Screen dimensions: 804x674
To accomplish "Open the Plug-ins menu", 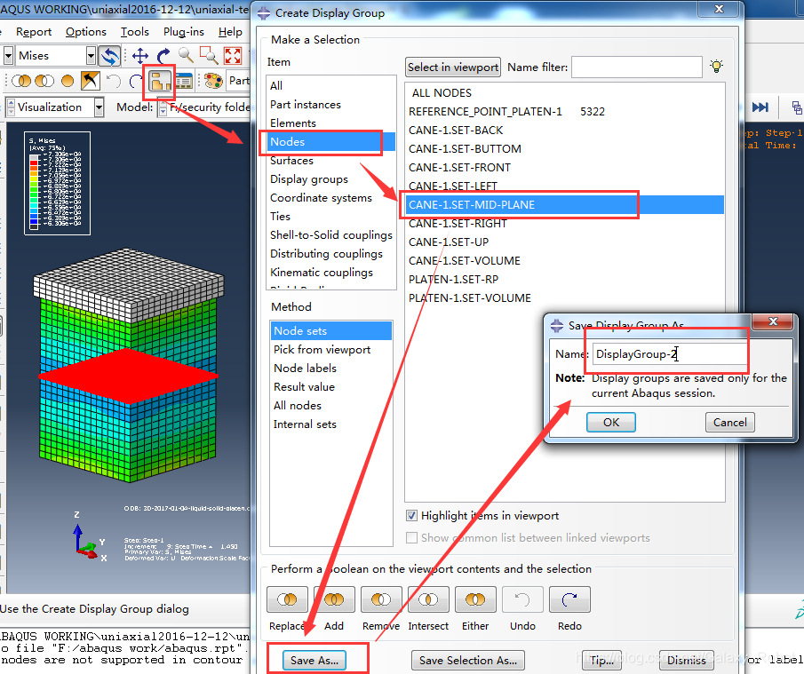I will click(184, 32).
